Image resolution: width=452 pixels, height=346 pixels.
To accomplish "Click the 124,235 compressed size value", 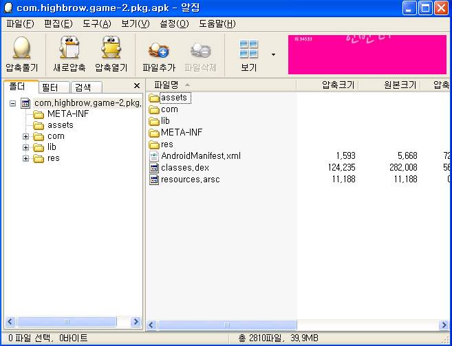I will (x=342, y=168).
